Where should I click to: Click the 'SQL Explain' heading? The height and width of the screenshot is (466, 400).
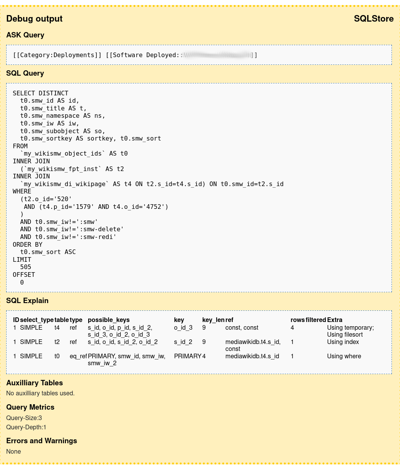[x=27, y=301]
